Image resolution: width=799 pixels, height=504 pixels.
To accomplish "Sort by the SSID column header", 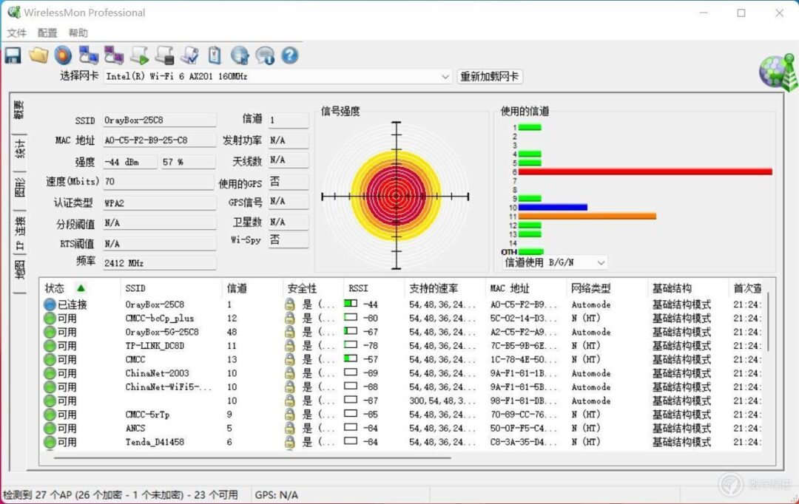I will point(171,288).
